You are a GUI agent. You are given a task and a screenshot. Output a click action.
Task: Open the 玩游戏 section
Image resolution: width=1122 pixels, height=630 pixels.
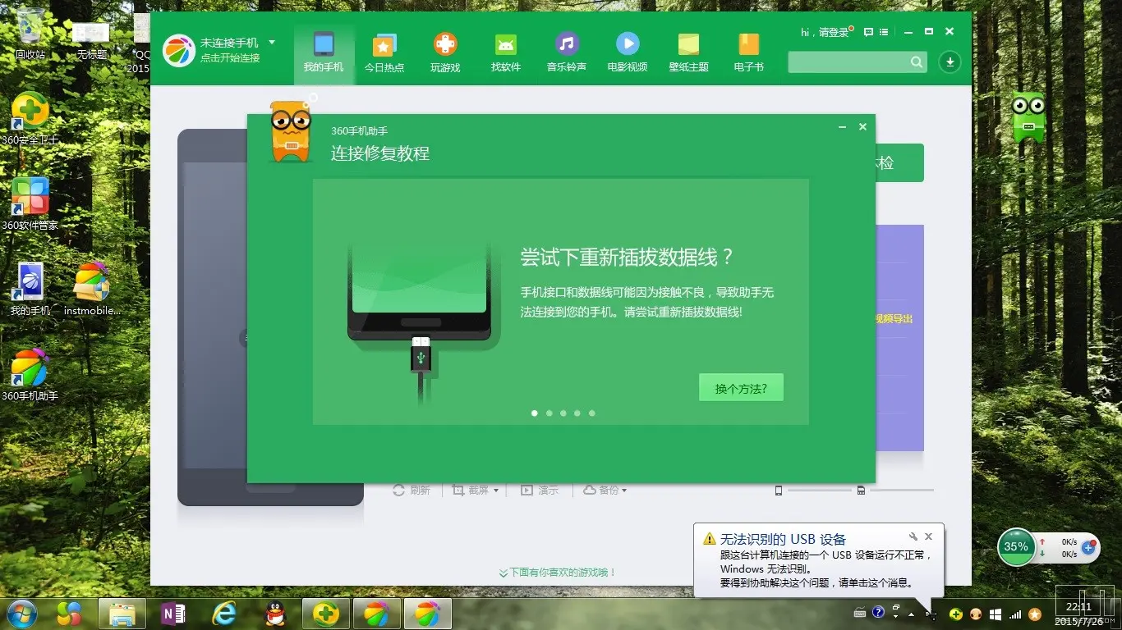[445, 52]
